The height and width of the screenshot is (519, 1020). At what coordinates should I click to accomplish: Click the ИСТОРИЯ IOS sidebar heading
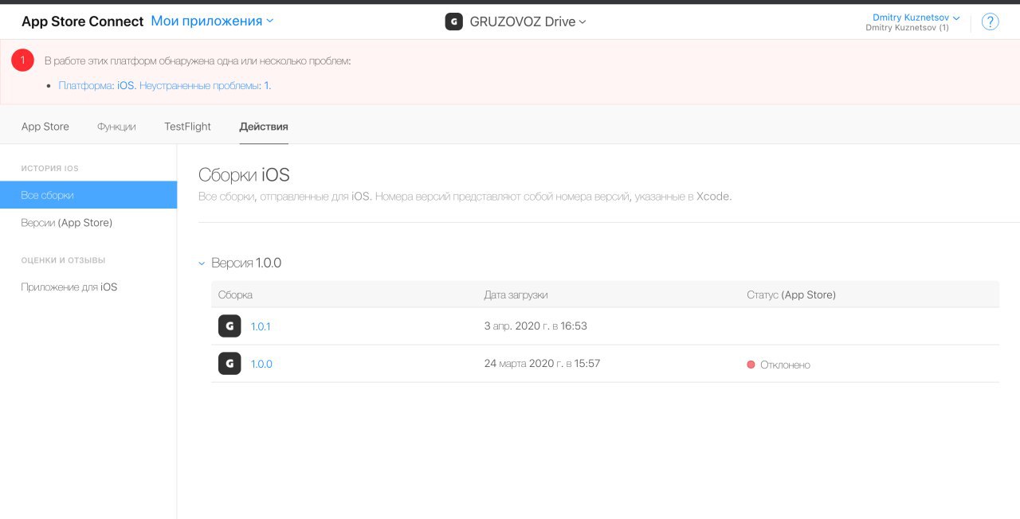coord(49,169)
